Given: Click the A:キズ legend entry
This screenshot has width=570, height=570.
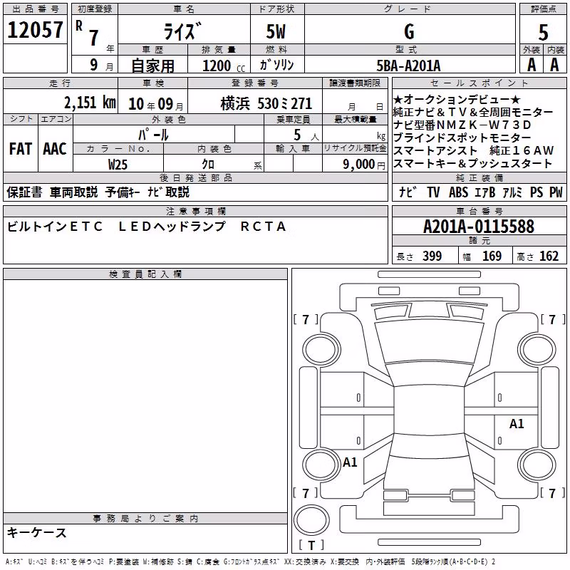Looking at the screenshot, I should coord(14,562).
